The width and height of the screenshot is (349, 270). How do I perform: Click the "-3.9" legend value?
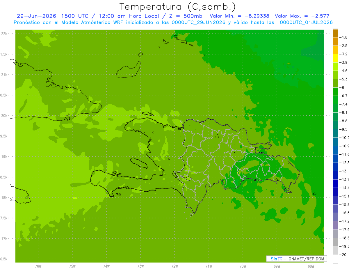344,62
